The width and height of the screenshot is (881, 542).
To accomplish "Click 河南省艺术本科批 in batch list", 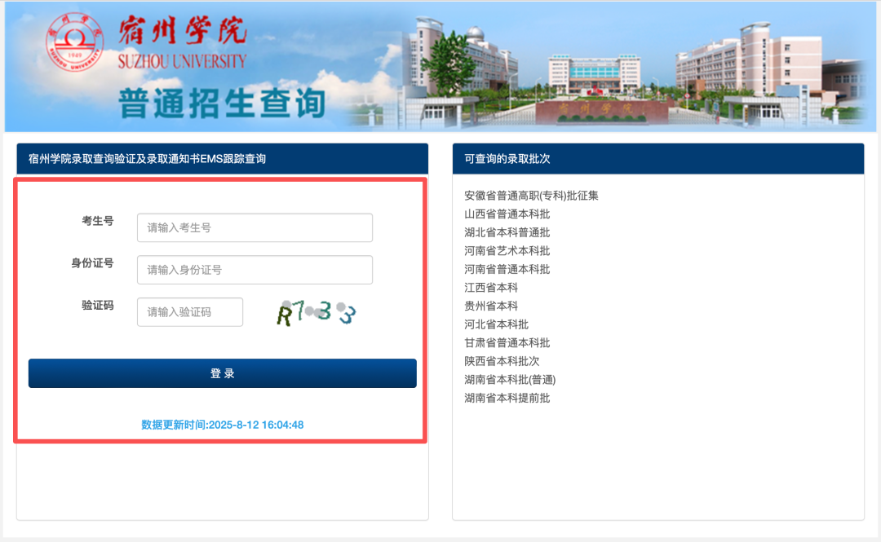I will [507, 251].
